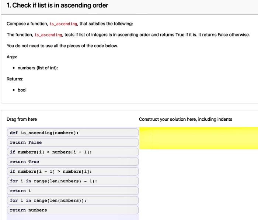Click the yellow solution drop area

[x=198, y=138]
